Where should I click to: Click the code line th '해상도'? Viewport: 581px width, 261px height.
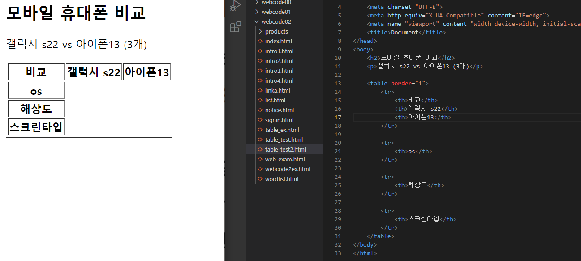coord(419,185)
